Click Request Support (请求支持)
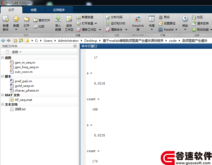The image size is (212, 165). pyautogui.click(x=200, y=23)
